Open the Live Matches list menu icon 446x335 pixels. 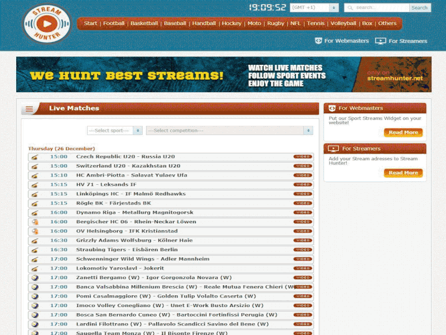click(30, 109)
